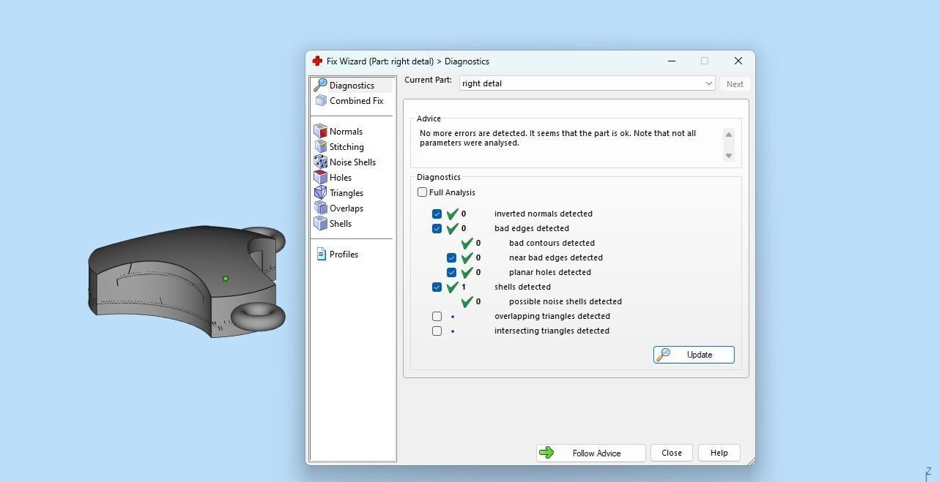This screenshot has width=939, height=482.
Task: Click the Holes cube icon
Action: coord(320,178)
